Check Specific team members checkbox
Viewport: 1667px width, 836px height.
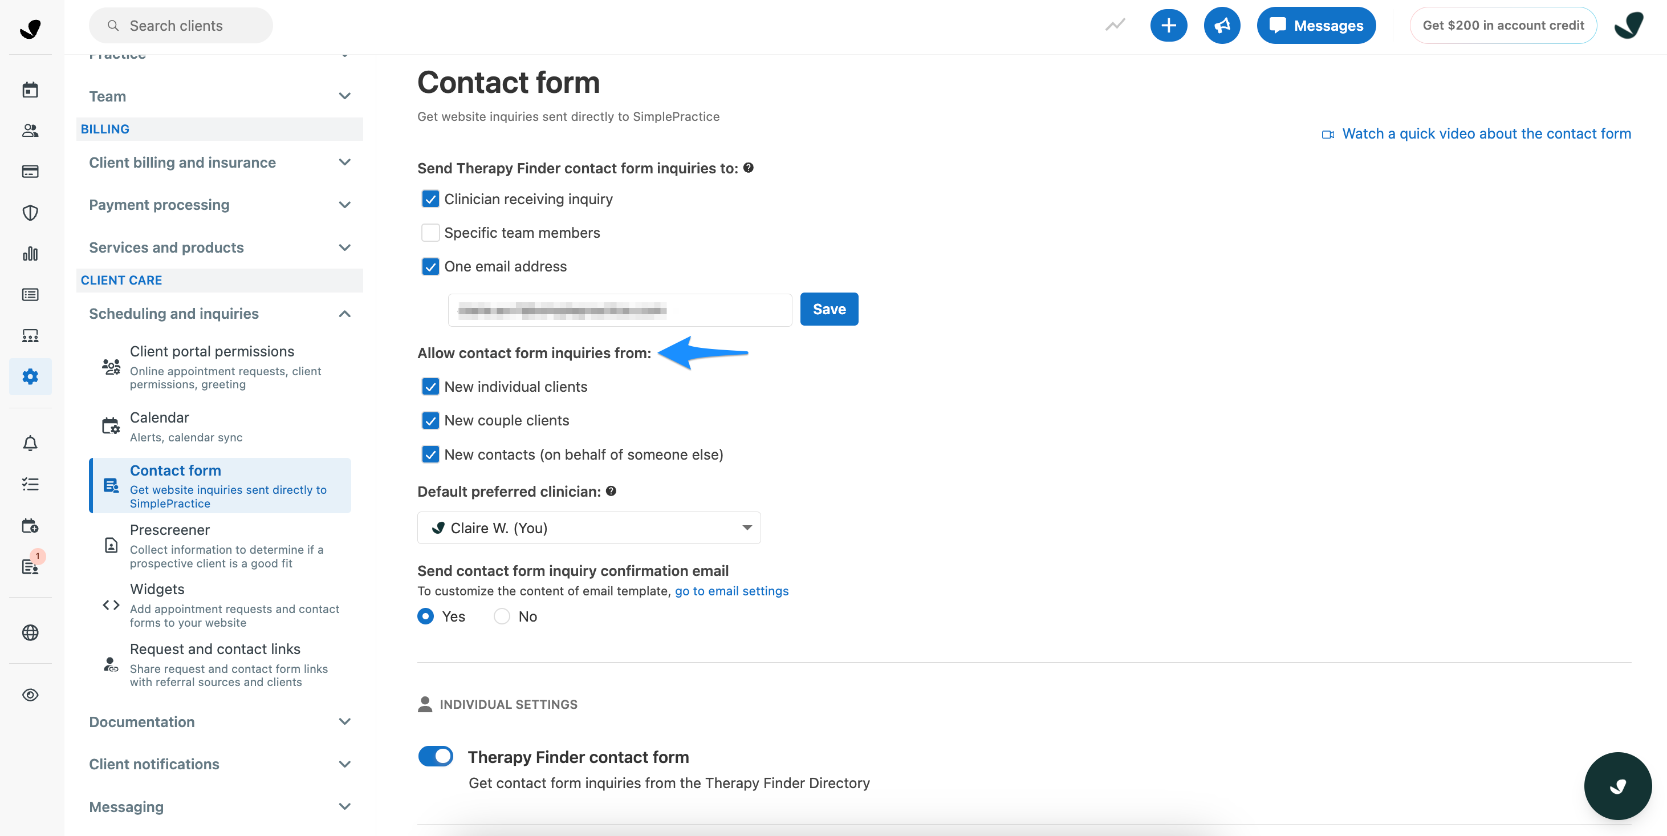pos(430,232)
